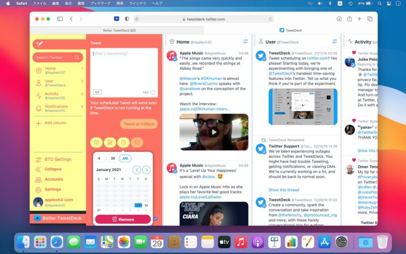
Task: Click the @theferocity mention
Action: tap(290, 215)
